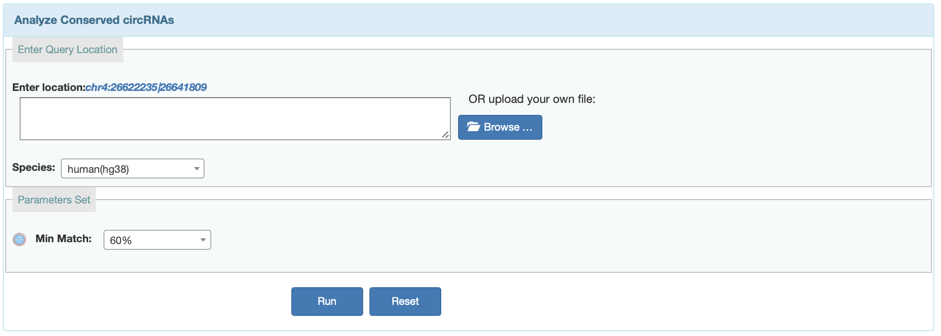The width and height of the screenshot is (941, 336).
Task: Click the example location chr4:26622235|26641809
Action: [x=146, y=88]
